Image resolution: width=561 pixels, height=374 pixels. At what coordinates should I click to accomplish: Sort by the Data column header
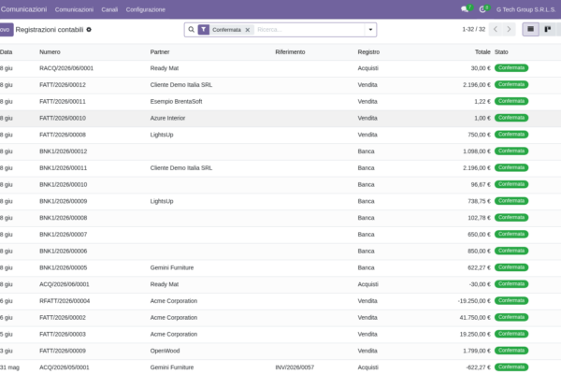tap(7, 52)
